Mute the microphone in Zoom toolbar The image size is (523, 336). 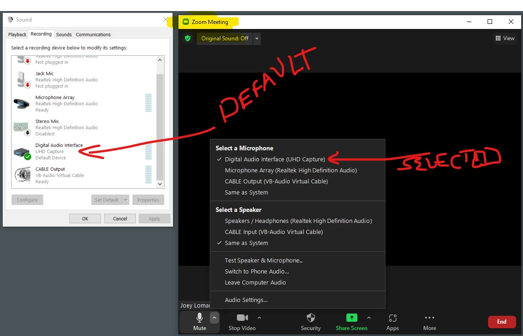click(200, 322)
